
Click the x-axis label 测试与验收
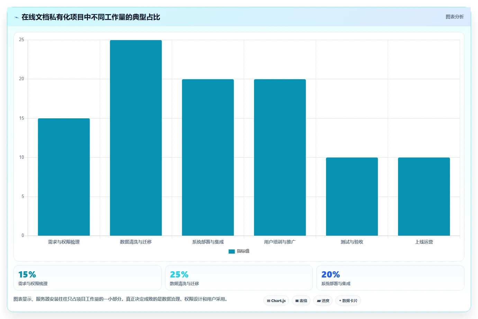352,242
